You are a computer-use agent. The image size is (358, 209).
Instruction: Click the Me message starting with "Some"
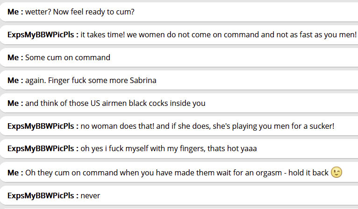[x=68, y=57]
